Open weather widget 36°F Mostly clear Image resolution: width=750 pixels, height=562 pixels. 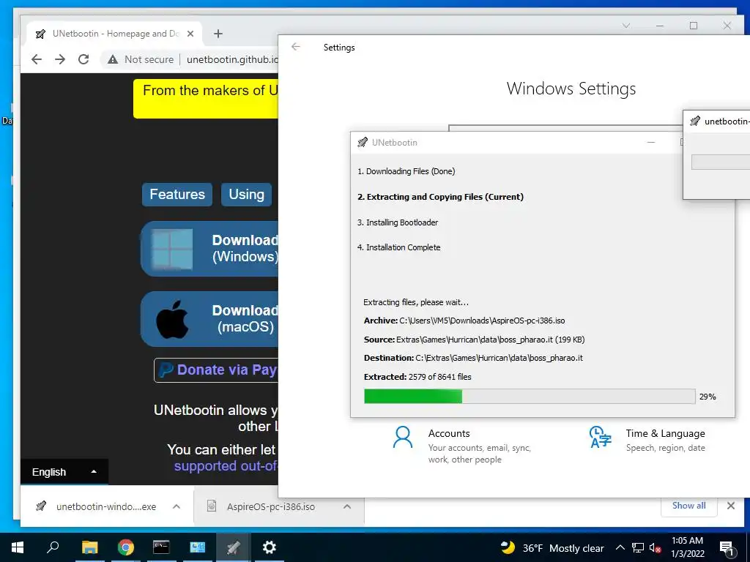point(552,547)
